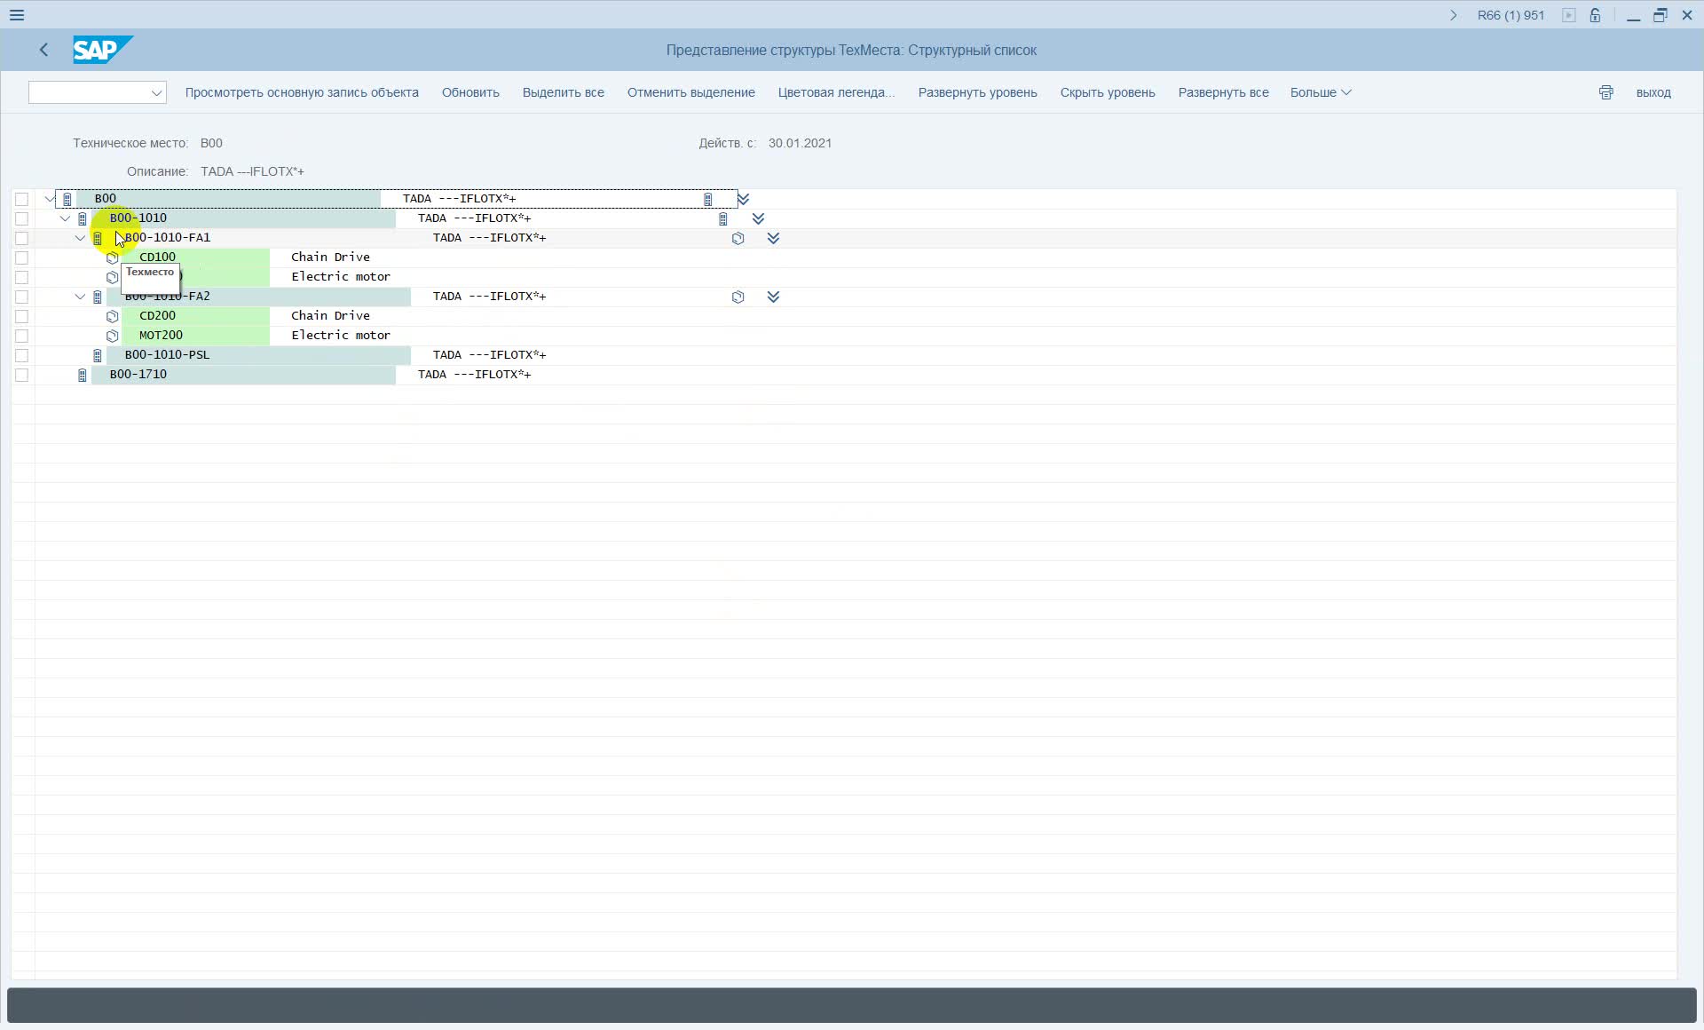Collapse the B00 root node chevron
Viewport: 1704px width, 1030px height.
pyautogui.click(x=50, y=199)
